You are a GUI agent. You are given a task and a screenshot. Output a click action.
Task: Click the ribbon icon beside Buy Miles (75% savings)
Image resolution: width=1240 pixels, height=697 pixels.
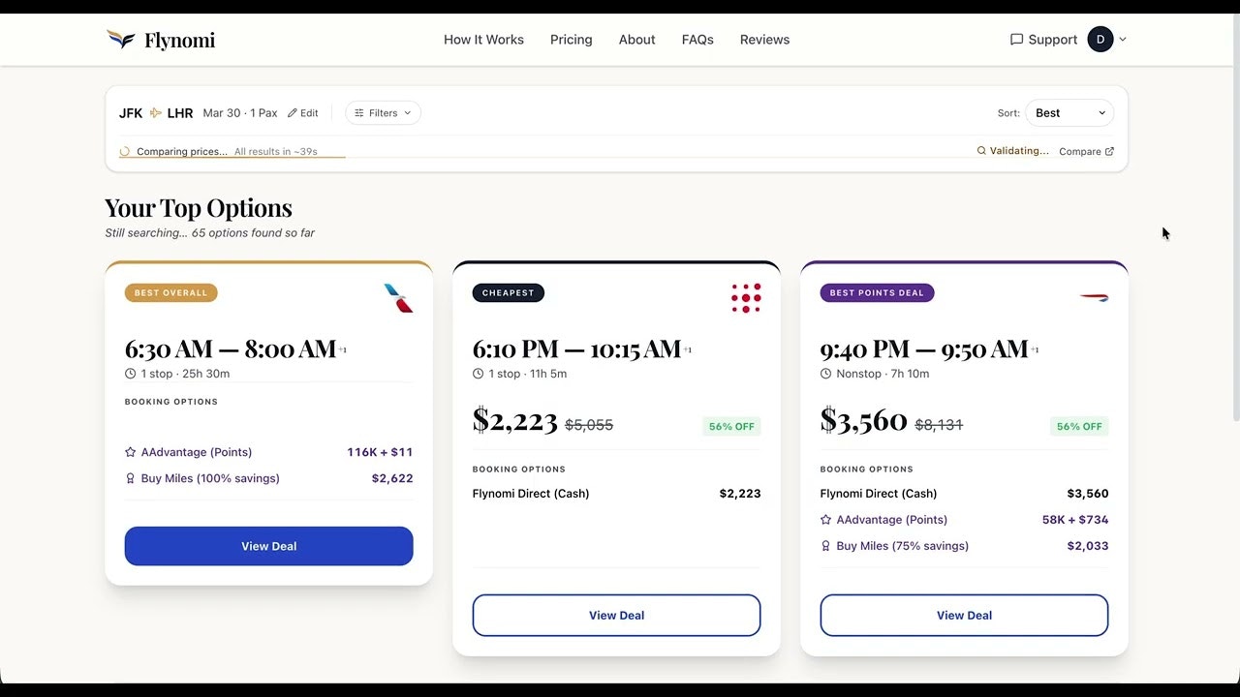pyautogui.click(x=826, y=546)
